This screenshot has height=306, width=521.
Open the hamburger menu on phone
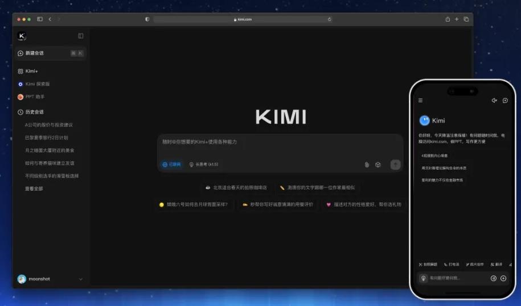[420, 100]
